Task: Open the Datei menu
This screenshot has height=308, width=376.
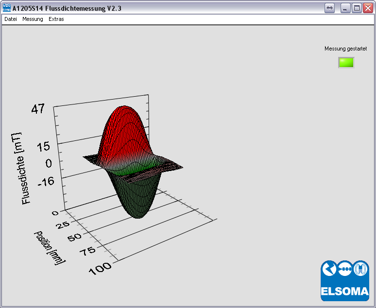Action: (x=11, y=19)
